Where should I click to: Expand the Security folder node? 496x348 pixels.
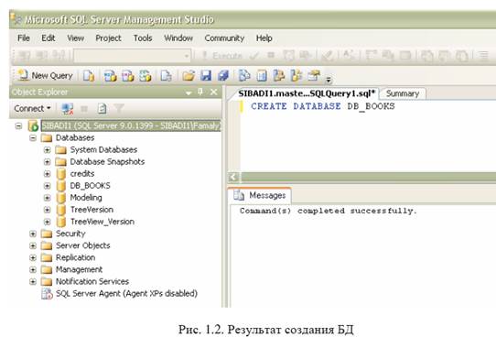point(33,234)
